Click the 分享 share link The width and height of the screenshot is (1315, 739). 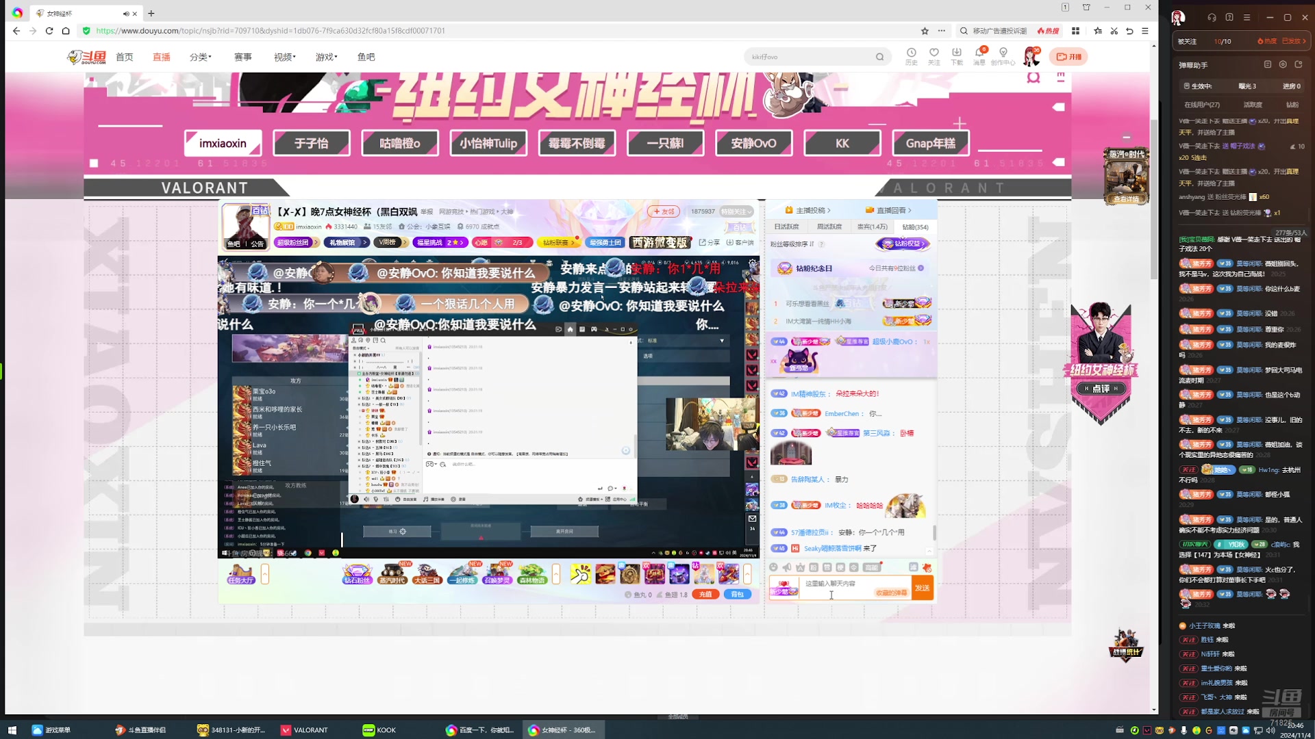click(x=710, y=242)
